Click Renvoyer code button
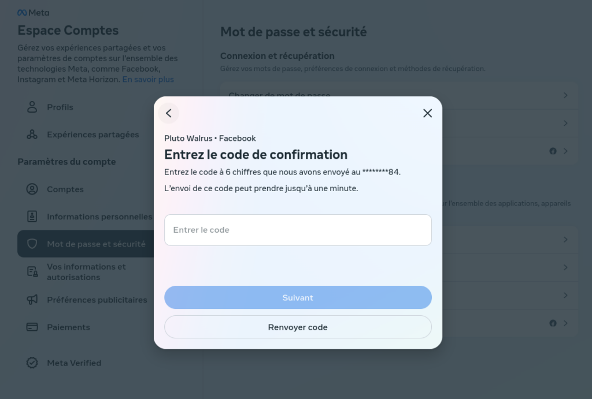 click(298, 327)
